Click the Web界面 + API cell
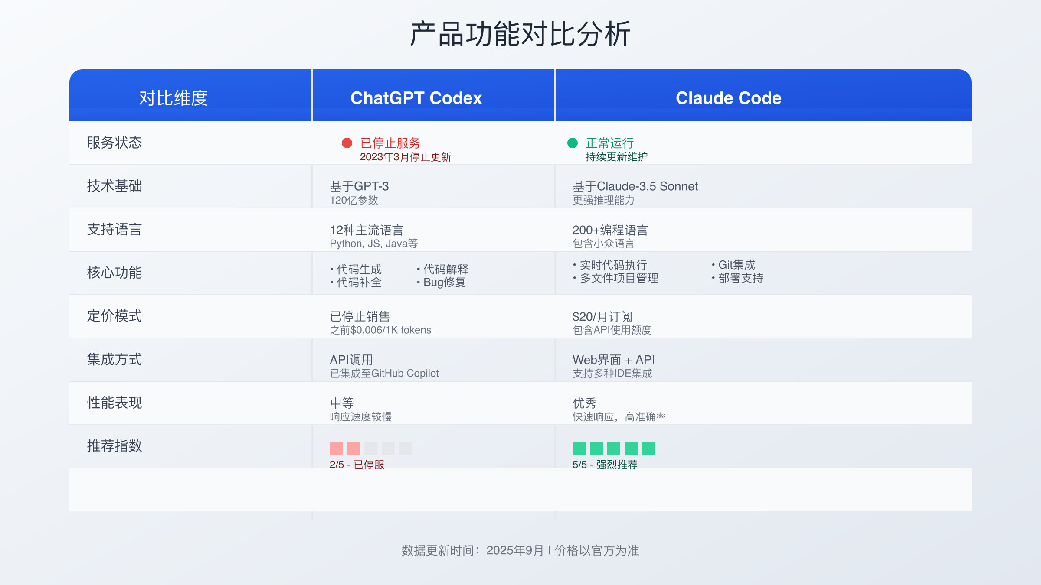Viewport: 1041px width, 585px height. coord(614,360)
